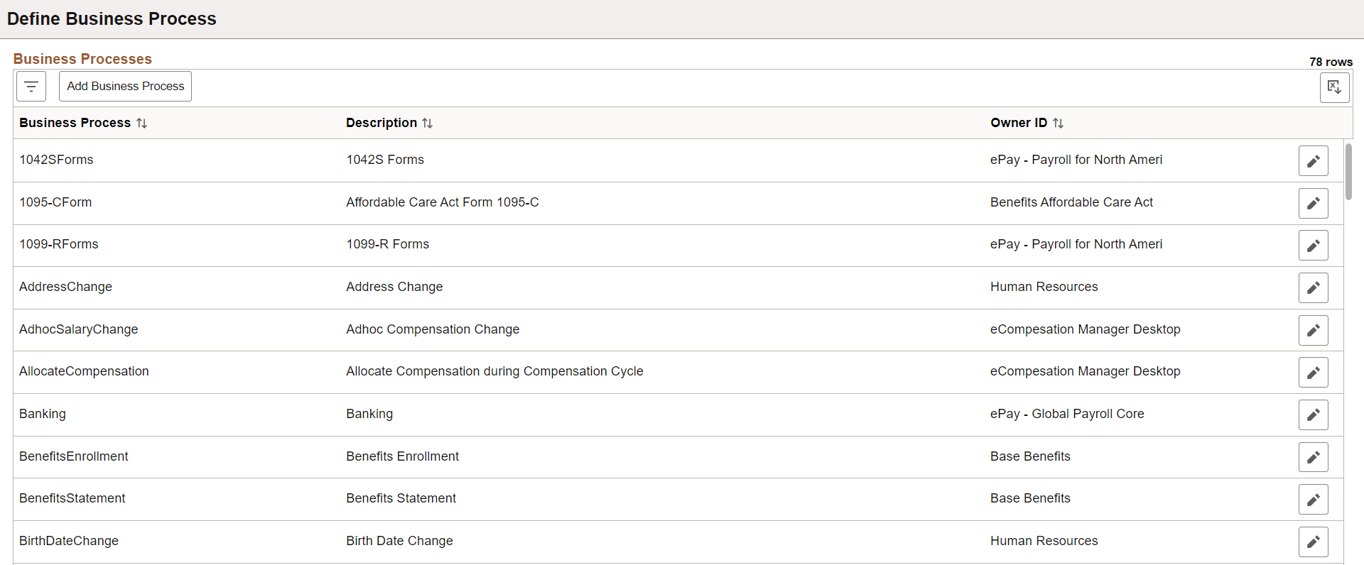Edit the AllocateCompensation row
This screenshot has height=565, width=1364.
point(1313,373)
